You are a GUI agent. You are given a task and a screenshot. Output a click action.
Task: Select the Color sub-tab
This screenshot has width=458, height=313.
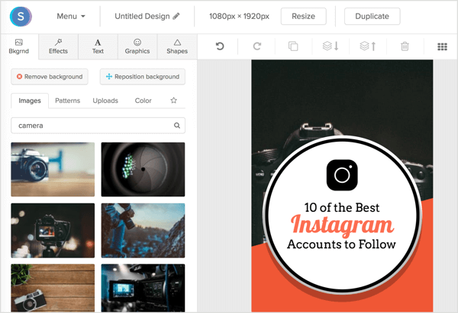click(x=144, y=101)
